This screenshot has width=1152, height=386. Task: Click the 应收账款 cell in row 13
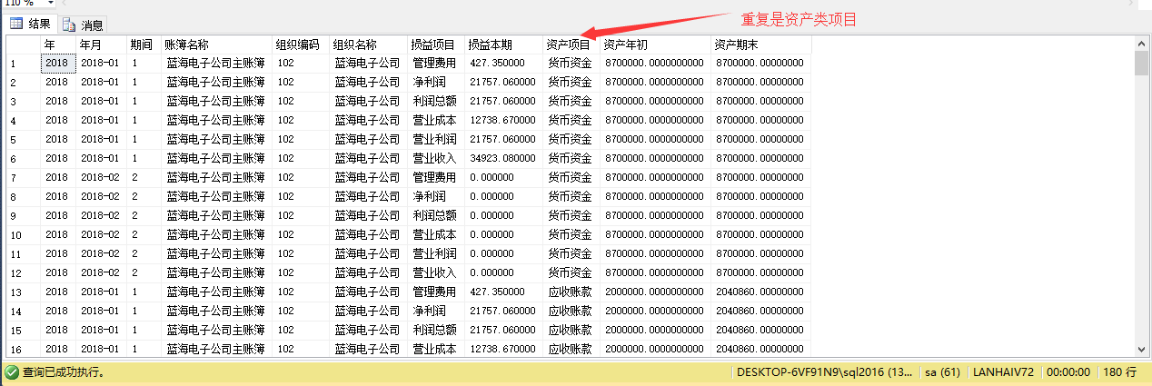(572, 292)
